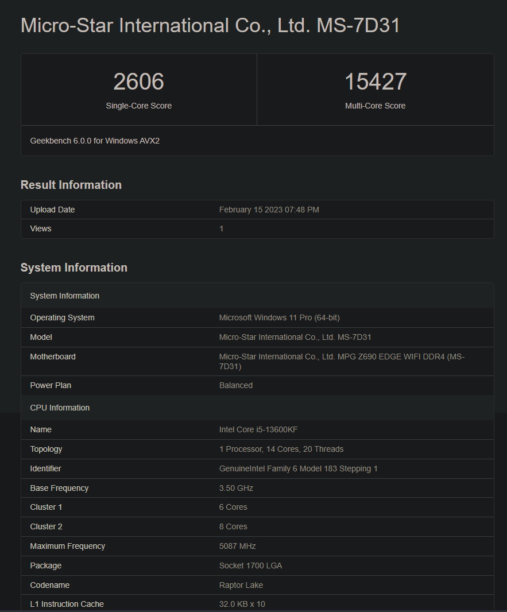Image resolution: width=507 pixels, height=612 pixels.
Task: Click the MPG Z690 EDGE WIFI DDR4 value
Action: 342,362
